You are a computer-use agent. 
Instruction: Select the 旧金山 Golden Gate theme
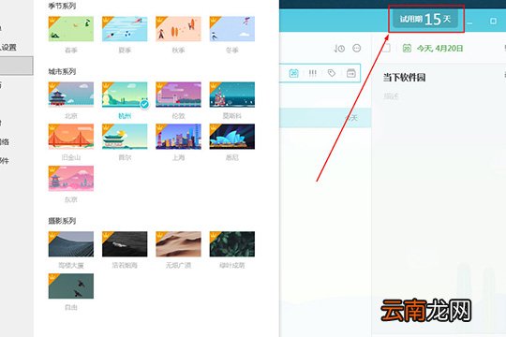[71, 137]
